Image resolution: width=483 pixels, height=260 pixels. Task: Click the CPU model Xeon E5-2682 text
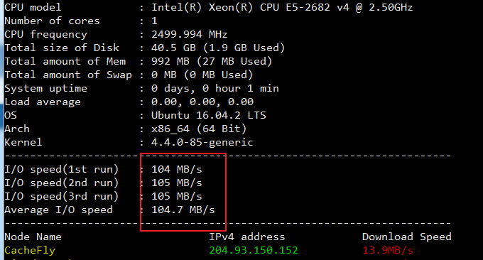tap(282, 7)
